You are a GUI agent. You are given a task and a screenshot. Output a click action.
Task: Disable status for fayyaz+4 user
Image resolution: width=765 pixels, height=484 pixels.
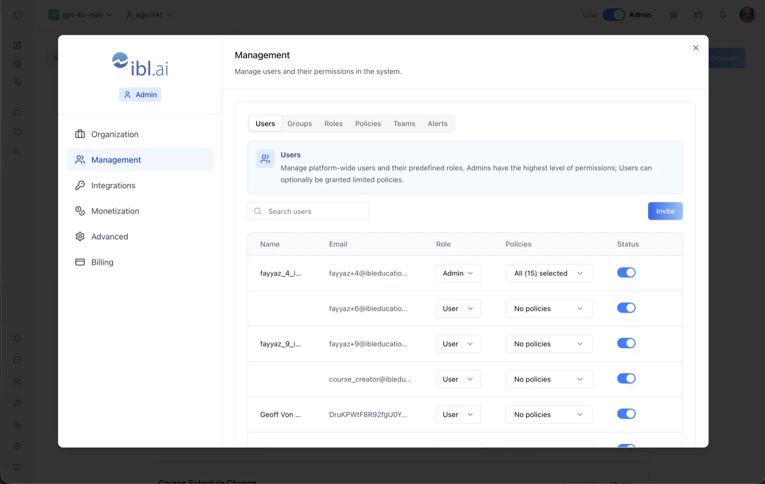(x=626, y=273)
